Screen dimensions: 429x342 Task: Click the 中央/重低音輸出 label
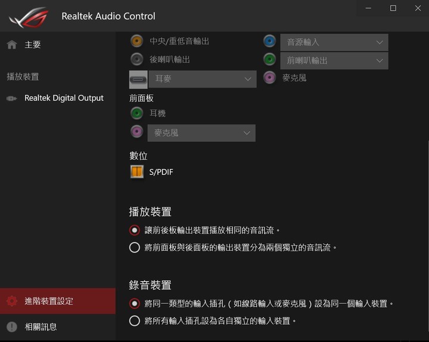179,41
